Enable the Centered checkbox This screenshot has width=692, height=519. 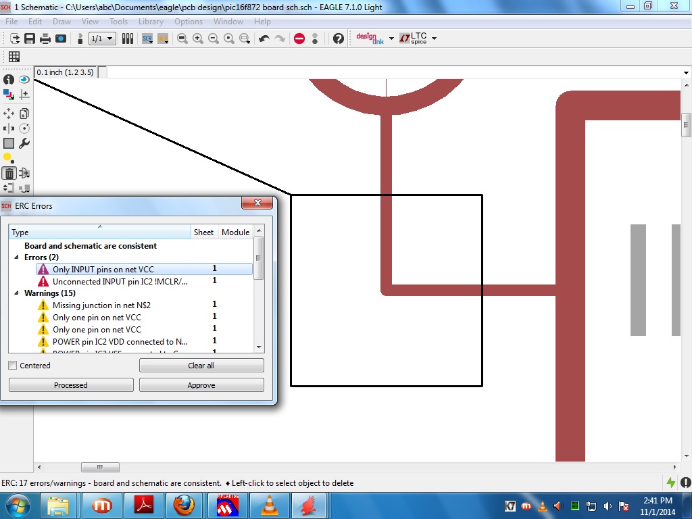13,366
